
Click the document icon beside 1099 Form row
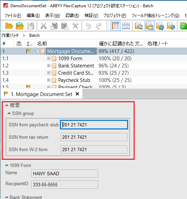pos(54,59)
